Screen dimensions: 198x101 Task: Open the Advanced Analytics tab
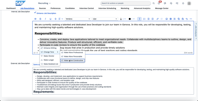(x=142, y=8)
